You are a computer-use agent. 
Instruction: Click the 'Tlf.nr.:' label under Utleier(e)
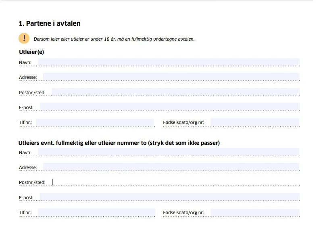(26, 122)
